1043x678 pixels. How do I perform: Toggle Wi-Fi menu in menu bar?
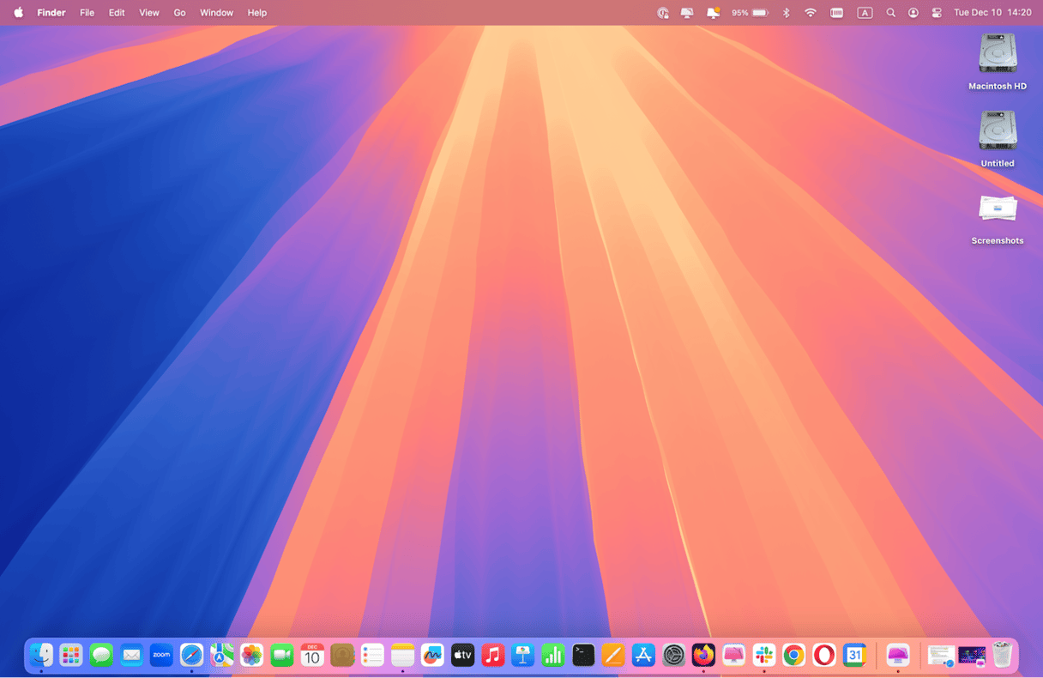[811, 13]
